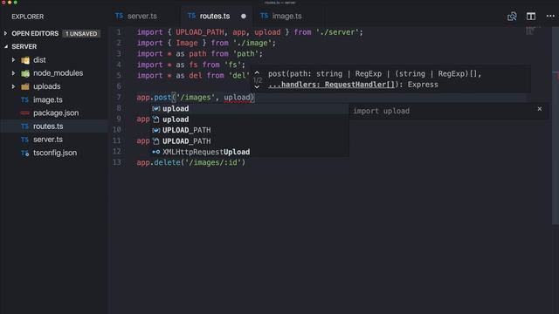Click the tsconfig.json file icon

(x=24, y=154)
